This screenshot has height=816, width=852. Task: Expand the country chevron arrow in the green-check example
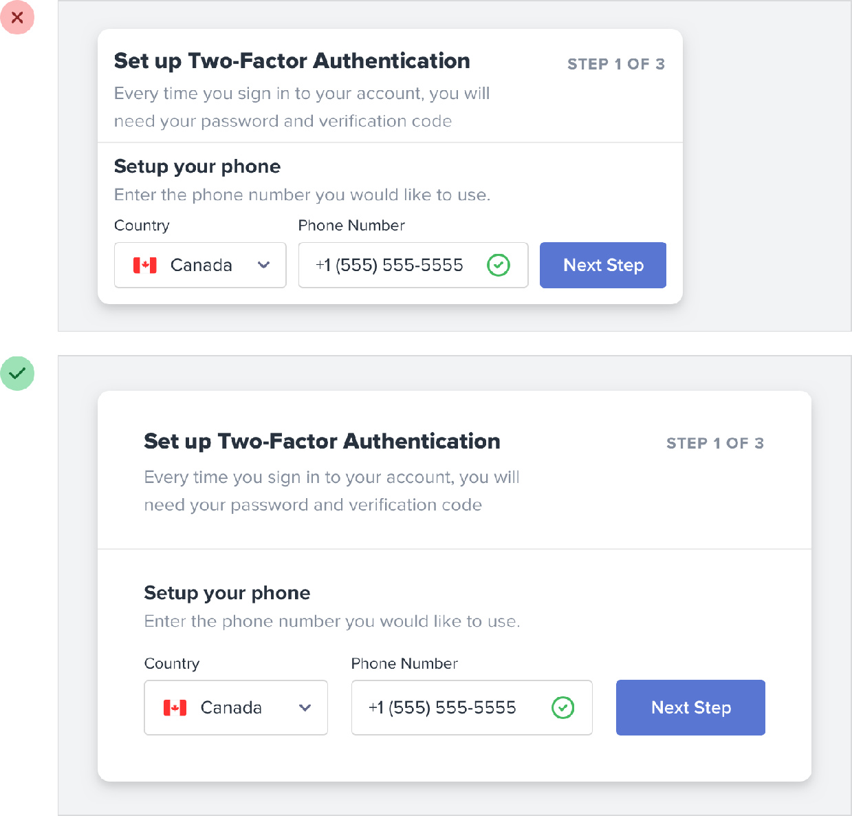pyautogui.click(x=305, y=708)
